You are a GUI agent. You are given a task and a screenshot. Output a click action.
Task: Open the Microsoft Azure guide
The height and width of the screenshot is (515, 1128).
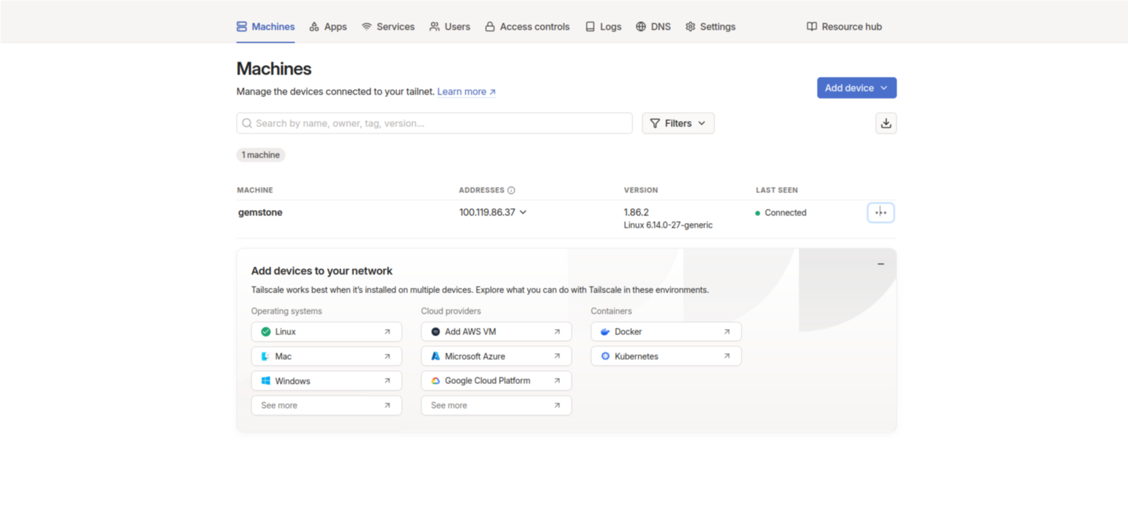tap(496, 356)
